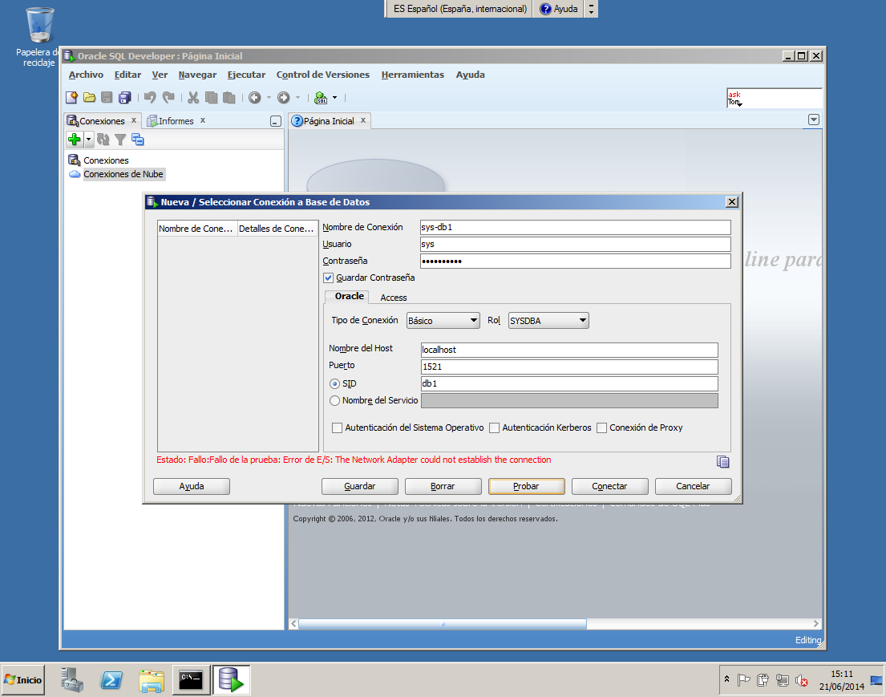
Task: Click green plus New Connection icon
Action: point(74,139)
